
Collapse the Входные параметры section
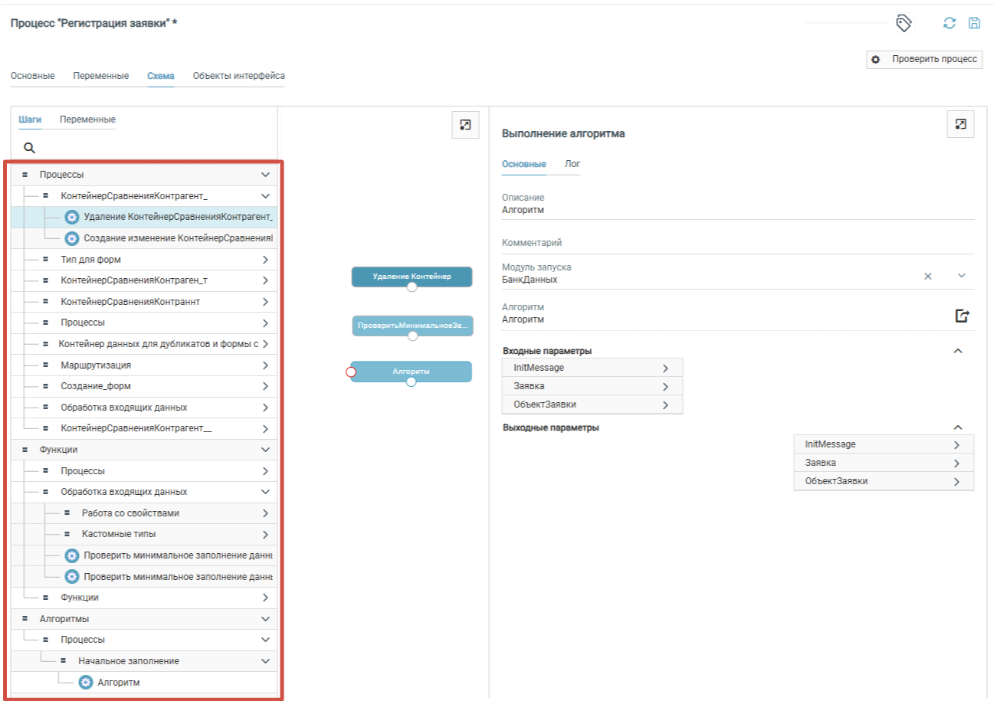[x=957, y=351]
